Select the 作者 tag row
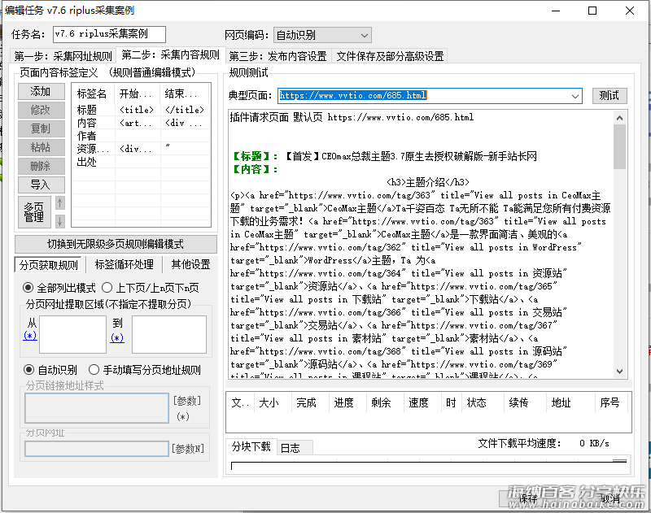 [x=141, y=136]
